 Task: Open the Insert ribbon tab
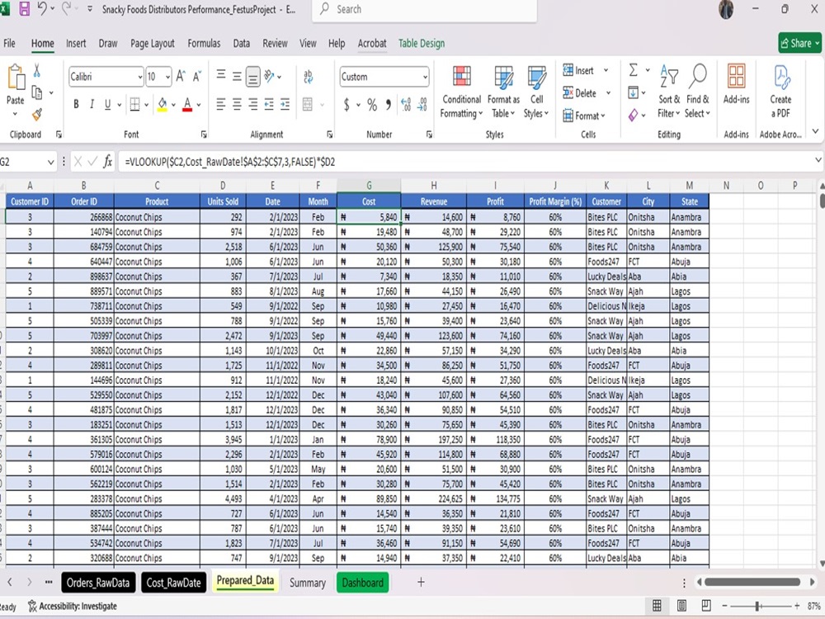pos(76,43)
